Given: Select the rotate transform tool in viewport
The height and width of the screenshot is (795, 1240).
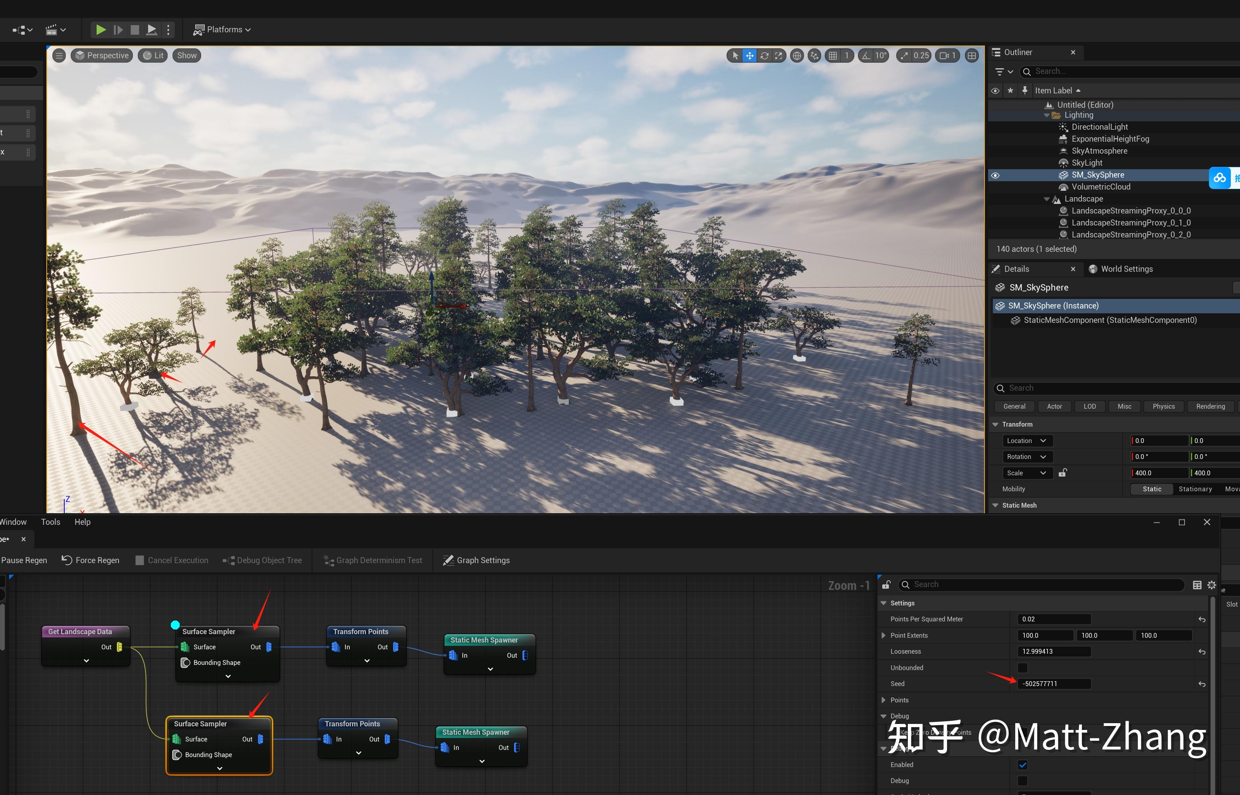Looking at the screenshot, I should [x=764, y=56].
